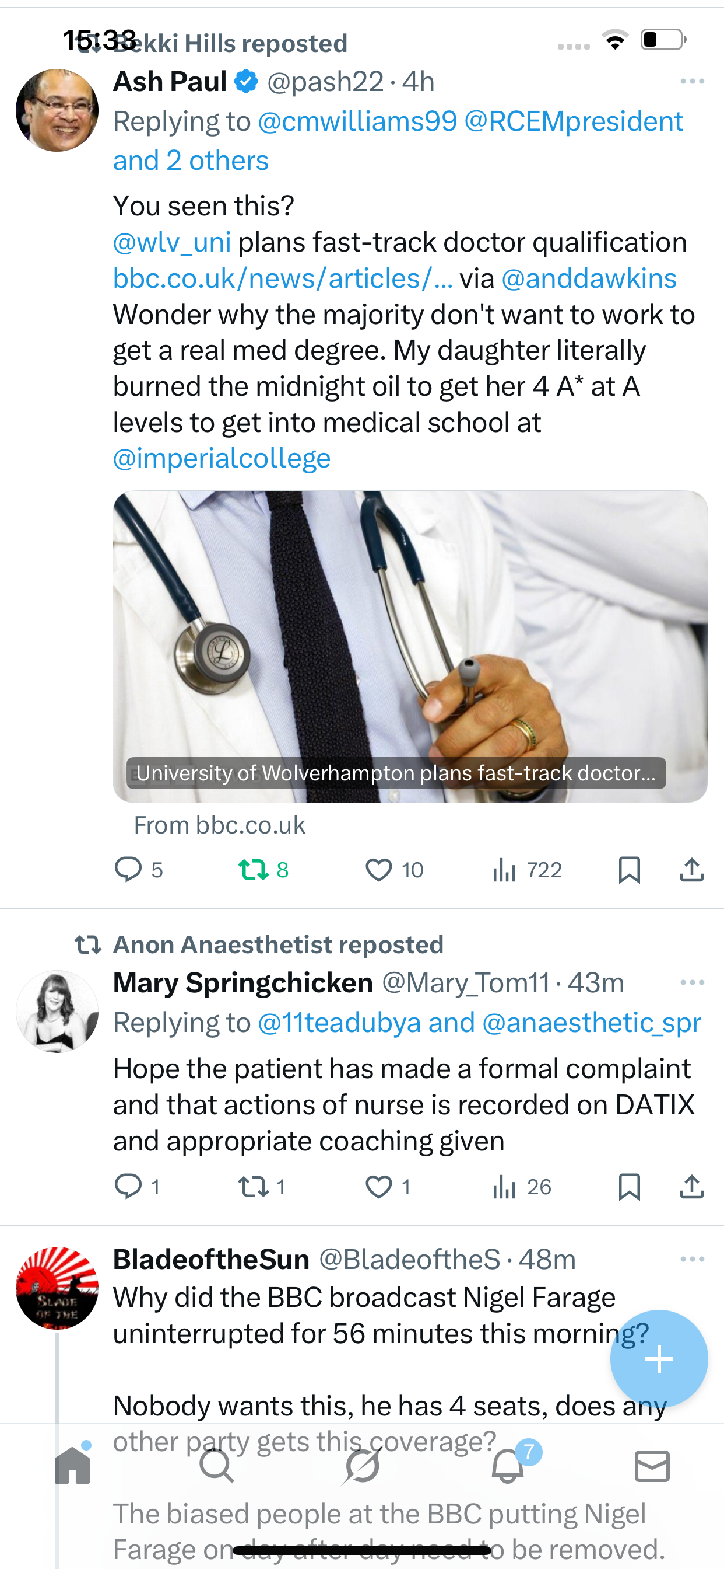Reply to Ash Paul's tweet
724x1569 pixels.
(128, 869)
